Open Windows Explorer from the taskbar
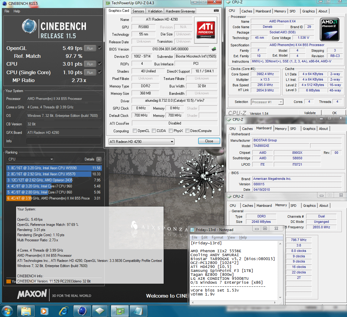Screen dimensions: 347x317 26,311
